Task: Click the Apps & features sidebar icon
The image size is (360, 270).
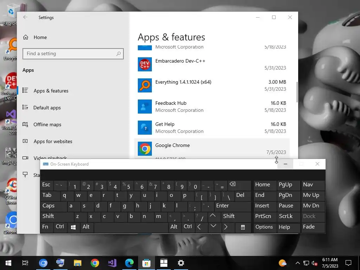Action: [x=25, y=90]
